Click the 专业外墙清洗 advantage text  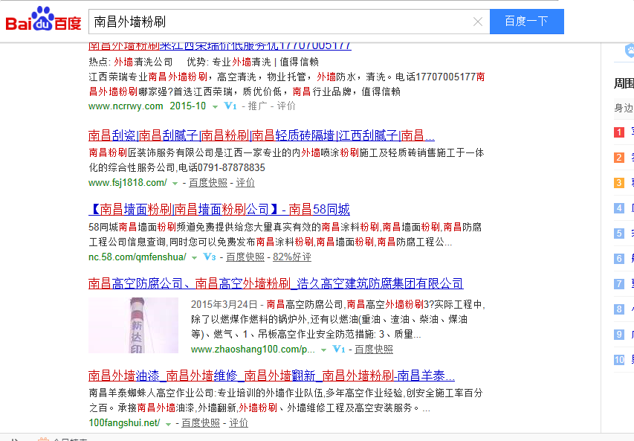click(242, 62)
